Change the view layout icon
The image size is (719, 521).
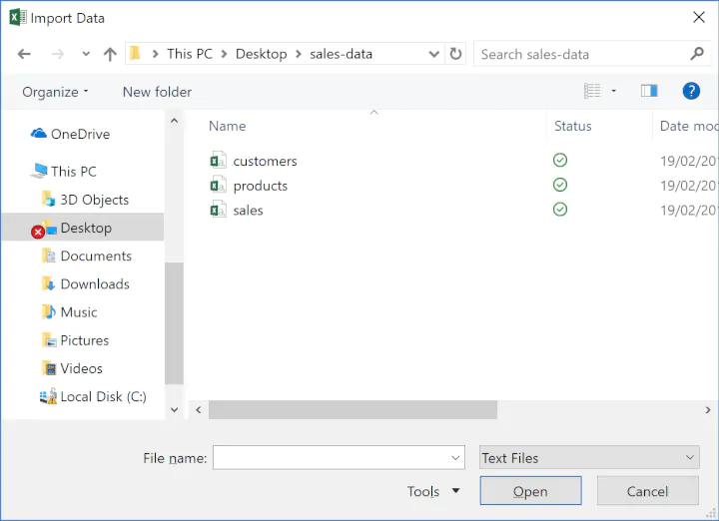(x=592, y=91)
